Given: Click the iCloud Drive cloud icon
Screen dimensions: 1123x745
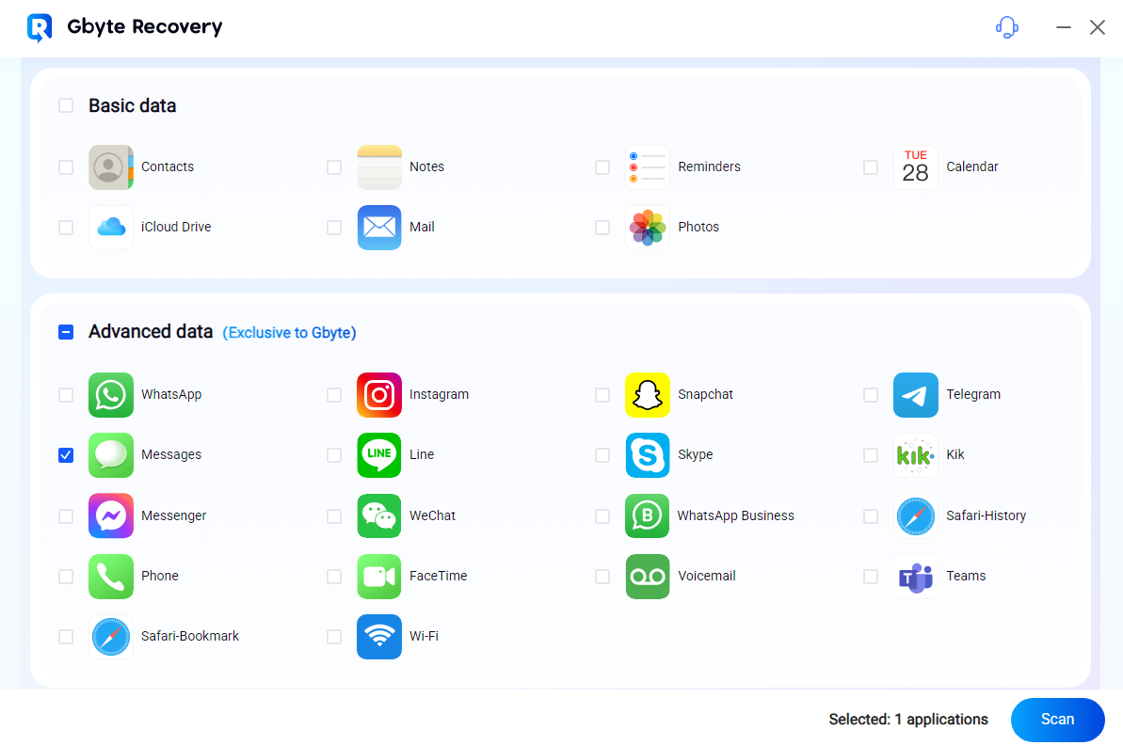Looking at the screenshot, I should pos(111,227).
